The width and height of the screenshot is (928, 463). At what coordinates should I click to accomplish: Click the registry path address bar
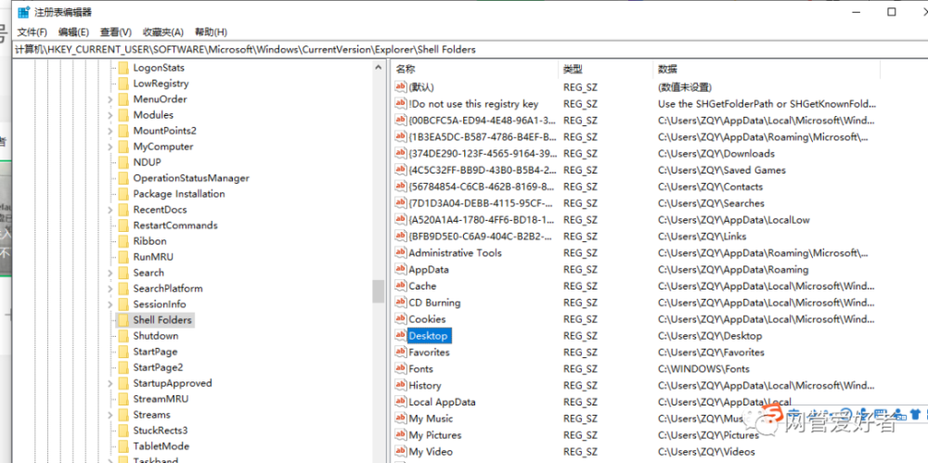pos(468,50)
